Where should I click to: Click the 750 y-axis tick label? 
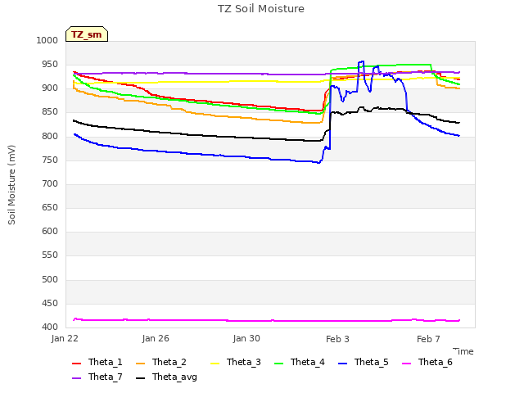50,160
